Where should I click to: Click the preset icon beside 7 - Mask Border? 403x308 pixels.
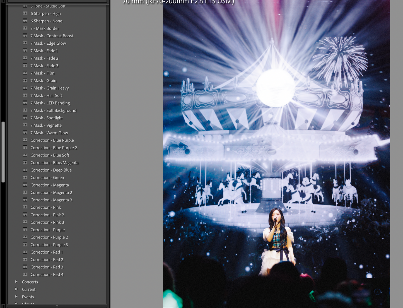(25, 28)
